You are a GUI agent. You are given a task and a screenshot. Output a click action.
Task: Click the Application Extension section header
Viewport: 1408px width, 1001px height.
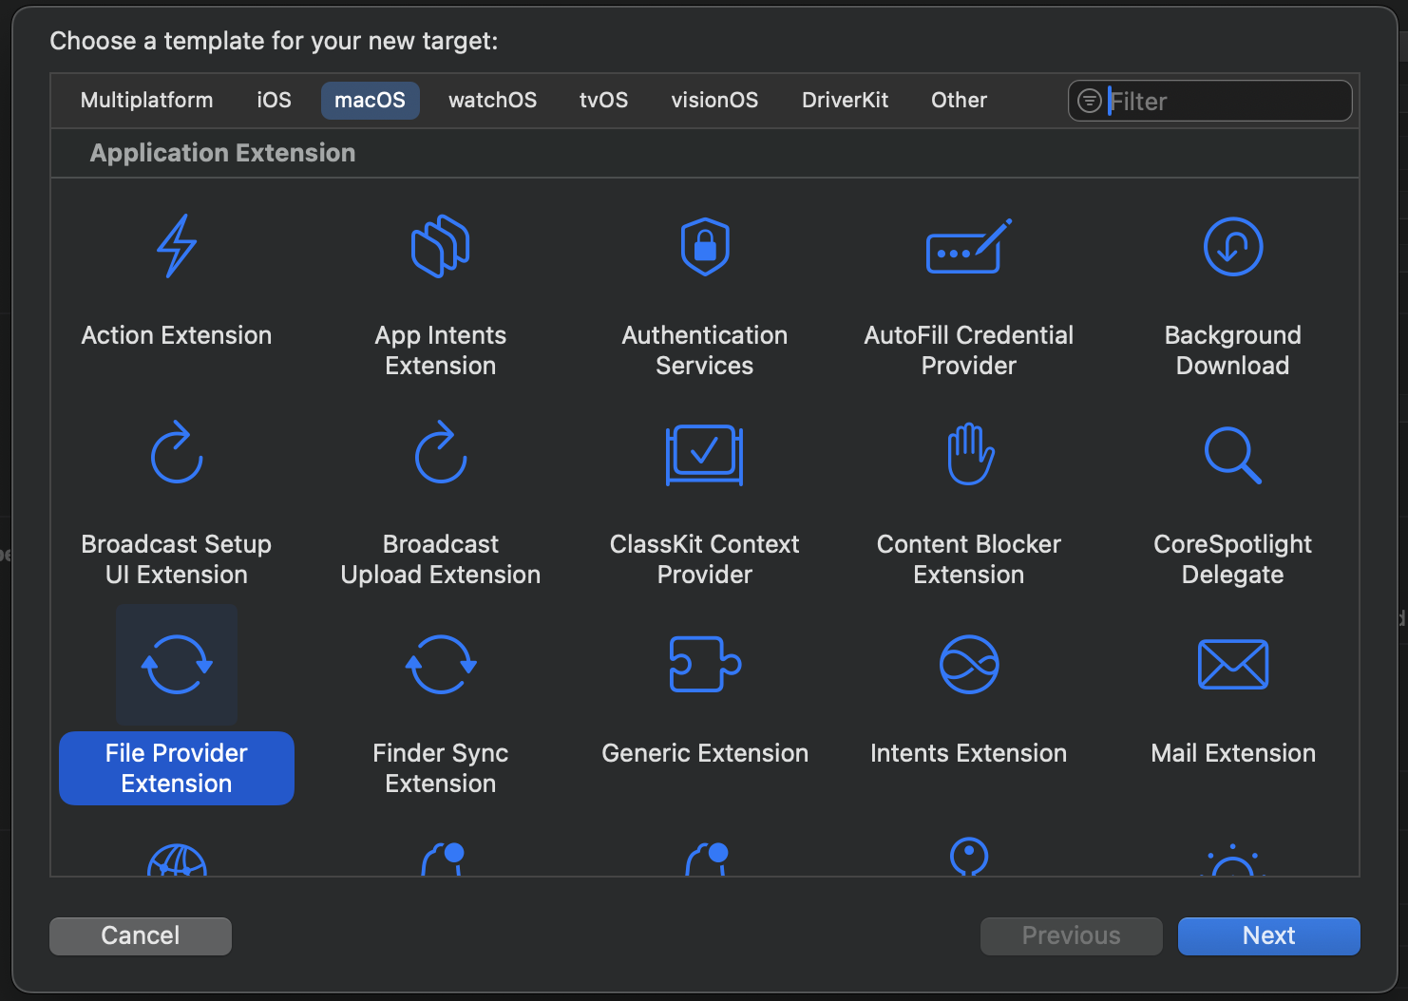pos(223,153)
